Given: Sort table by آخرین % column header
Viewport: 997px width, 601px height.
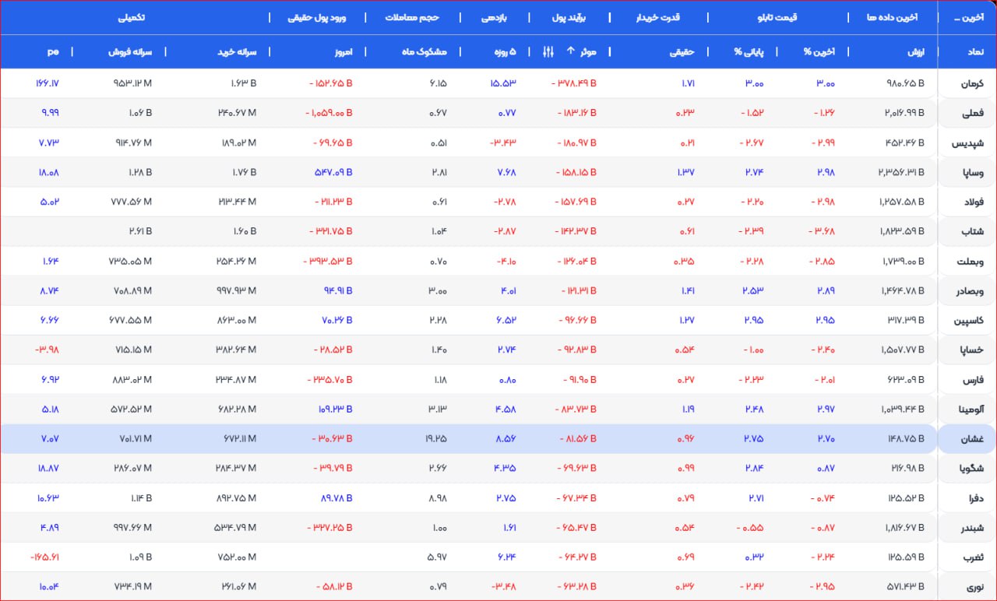Looking at the screenshot, I should tap(819, 51).
